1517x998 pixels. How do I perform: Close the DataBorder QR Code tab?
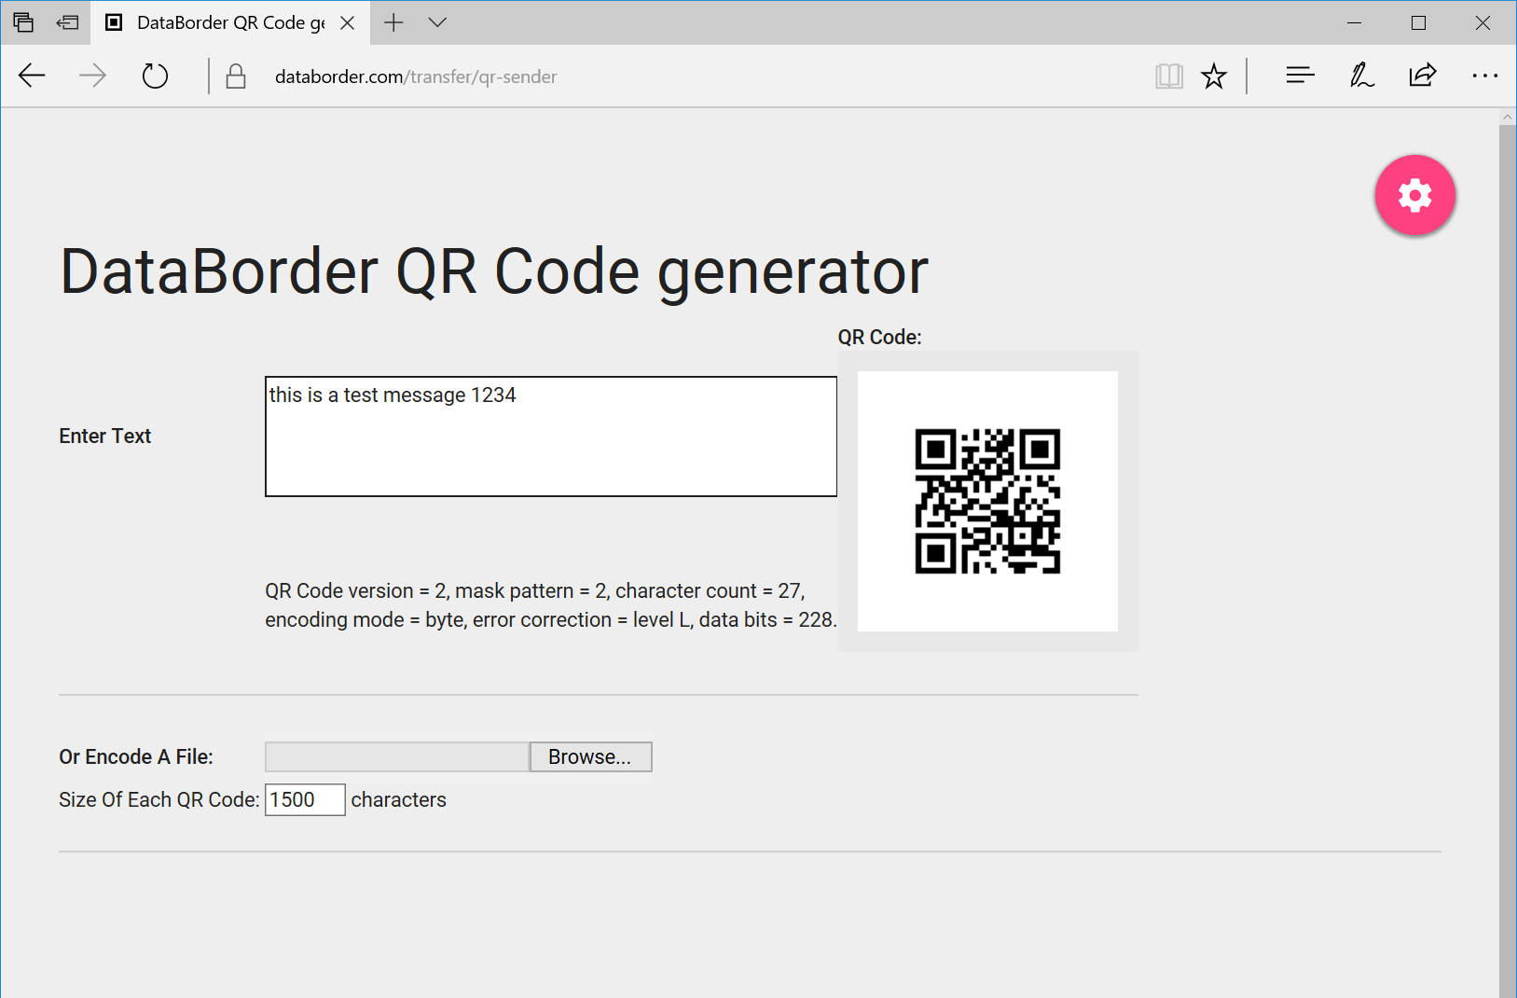[x=347, y=22]
